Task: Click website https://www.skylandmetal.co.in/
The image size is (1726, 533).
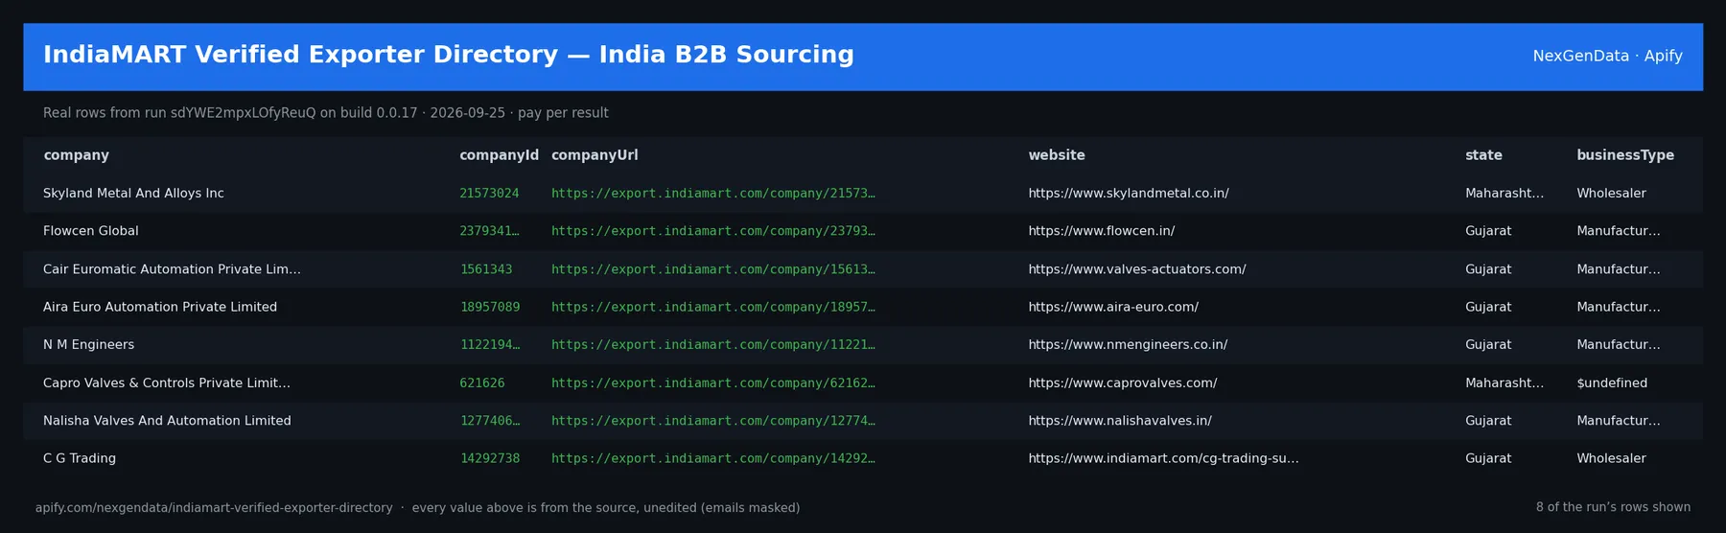Action: pyautogui.click(x=1129, y=194)
